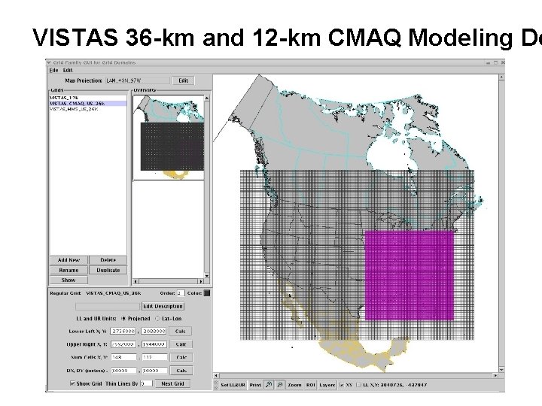Viewport: 542px width, 406px height.
Task: Enable the LL coordinate checkbox
Action: tap(358, 385)
